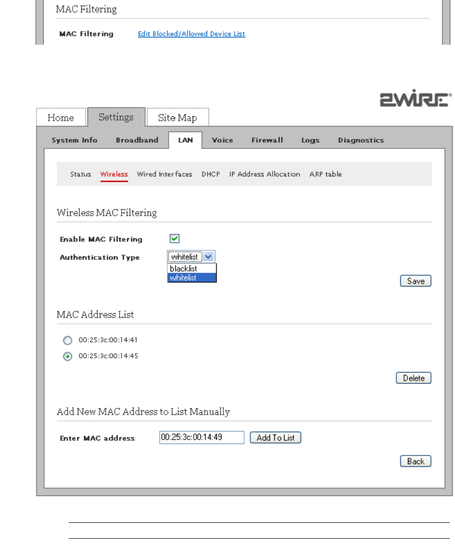
Task: Delete the selected MAC address
Action: coord(413,378)
